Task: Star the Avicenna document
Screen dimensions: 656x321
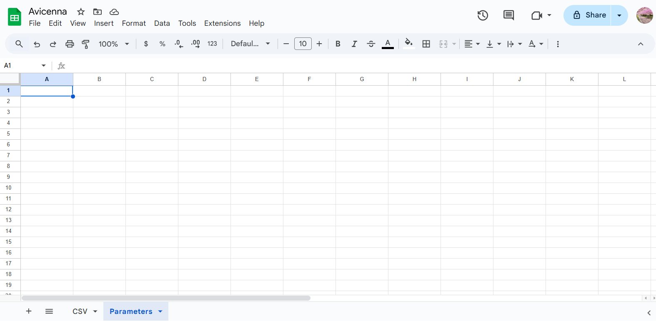Action: pyautogui.click(x=81, y=12)
